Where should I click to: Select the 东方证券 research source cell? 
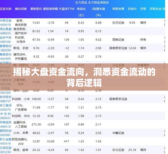pos(118,23)
